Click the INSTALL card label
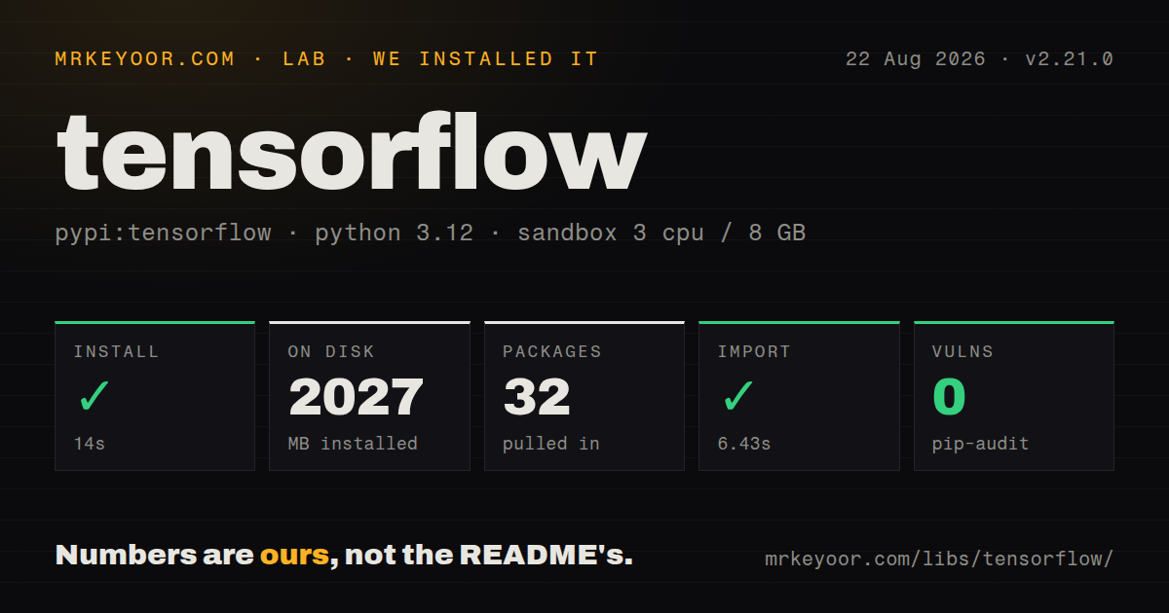 tap(116, 352)
